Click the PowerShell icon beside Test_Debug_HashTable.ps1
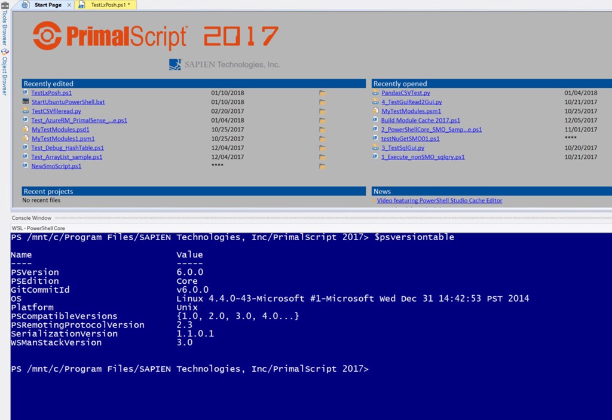 point(25,147)
